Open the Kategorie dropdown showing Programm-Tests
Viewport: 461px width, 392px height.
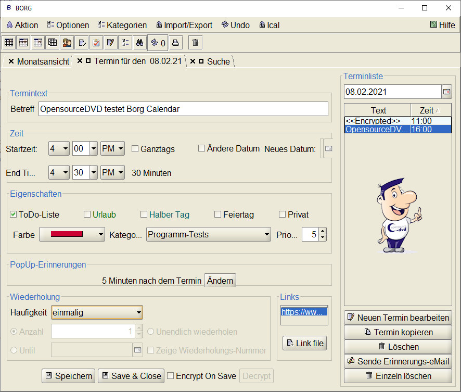point(208,235)
